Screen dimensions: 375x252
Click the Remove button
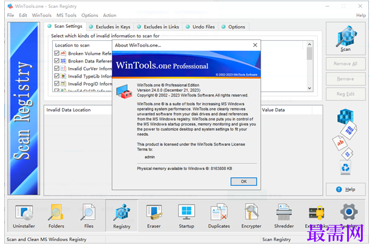[346, 79]
